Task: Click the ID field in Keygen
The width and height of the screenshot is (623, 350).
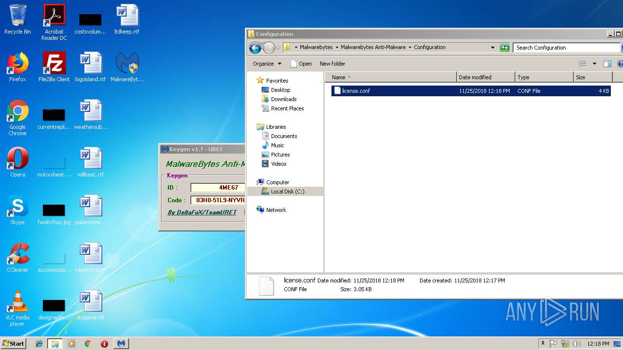Action: pos(218,188)
